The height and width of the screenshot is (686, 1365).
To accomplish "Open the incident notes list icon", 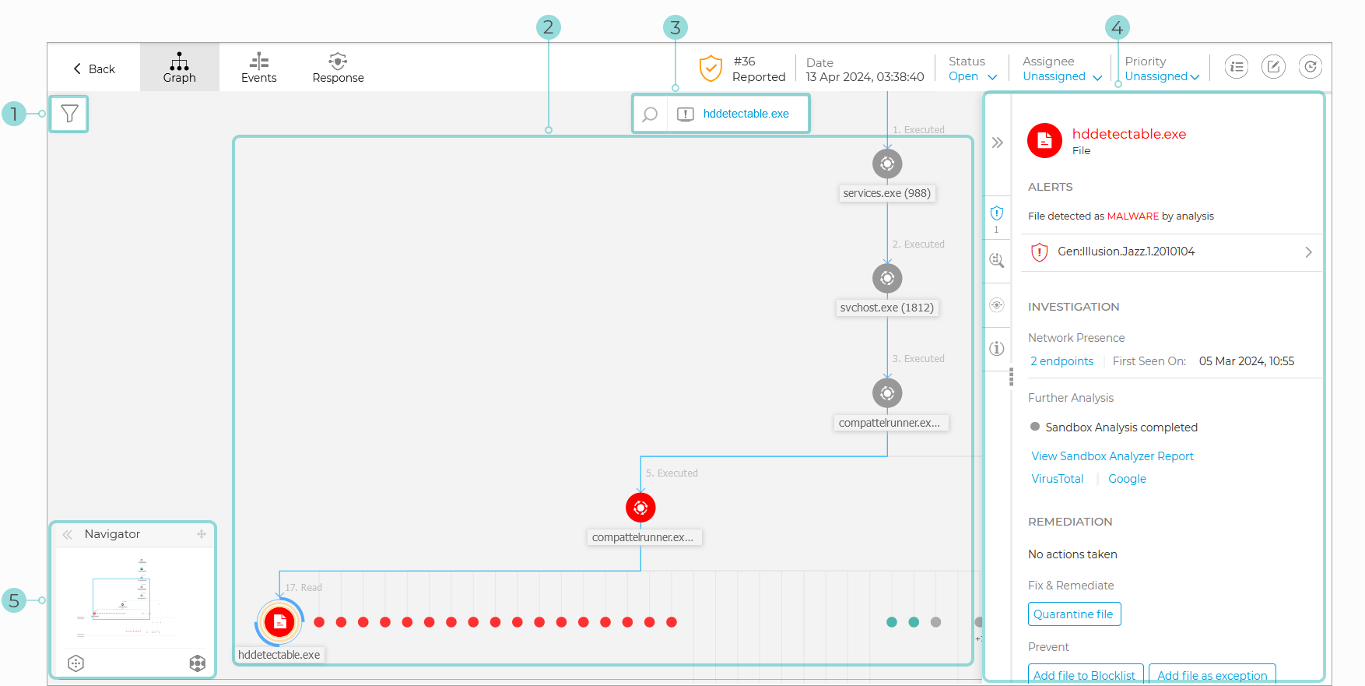I will coord(1237,67).
